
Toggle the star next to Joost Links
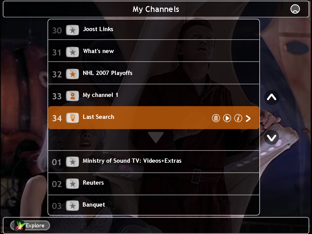(73, 30)
